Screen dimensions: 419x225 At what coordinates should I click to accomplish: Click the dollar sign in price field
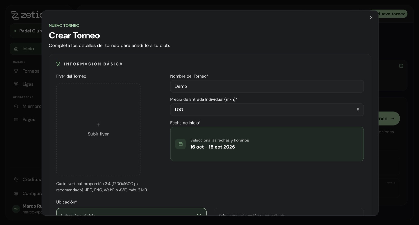click(358, 110)
